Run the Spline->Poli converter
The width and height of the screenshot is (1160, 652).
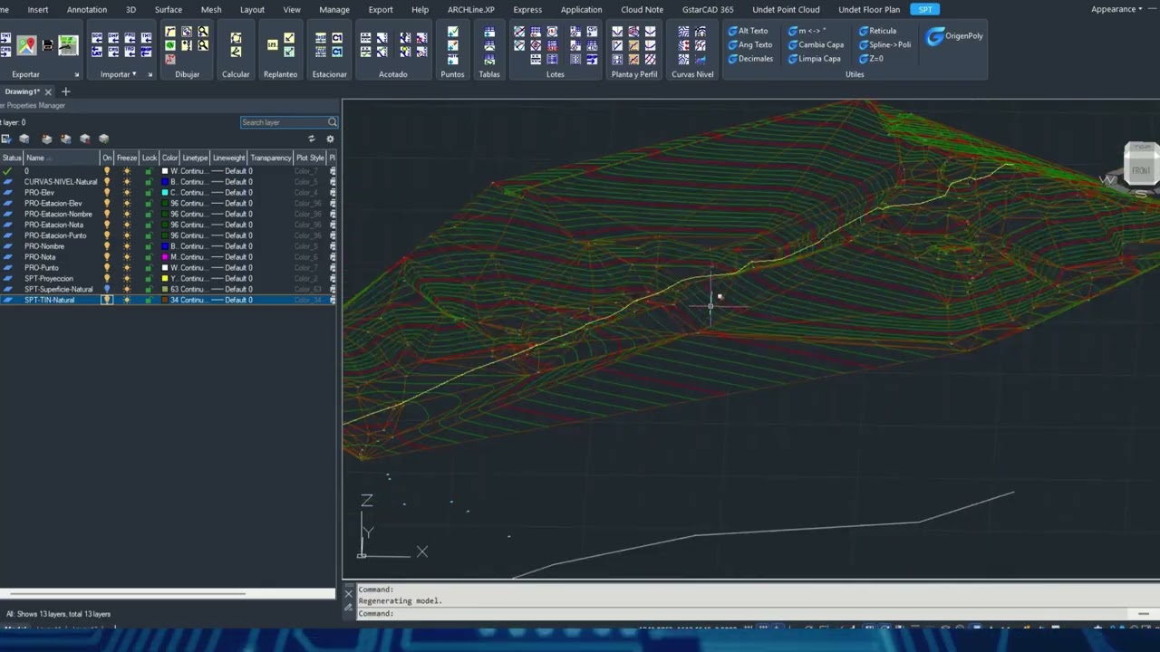(x=884, y=44)
